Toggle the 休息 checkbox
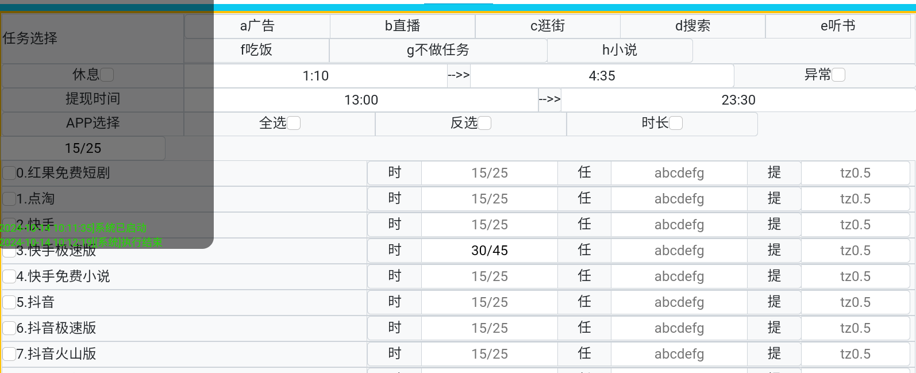This screenshot has width=916, height=373. pos(107,75)
